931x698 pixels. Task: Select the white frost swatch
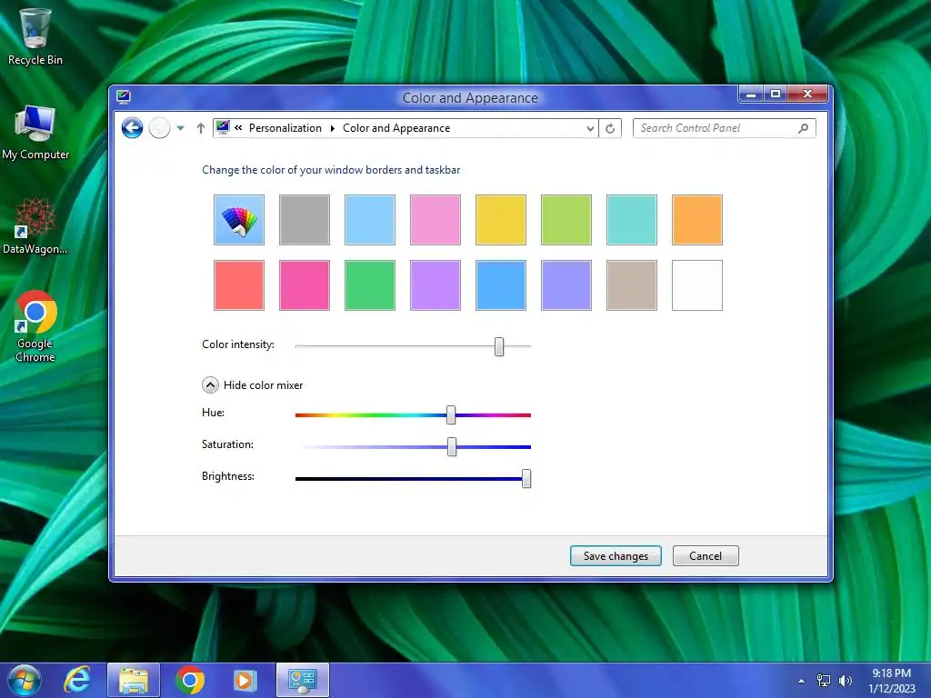[697, 284]
